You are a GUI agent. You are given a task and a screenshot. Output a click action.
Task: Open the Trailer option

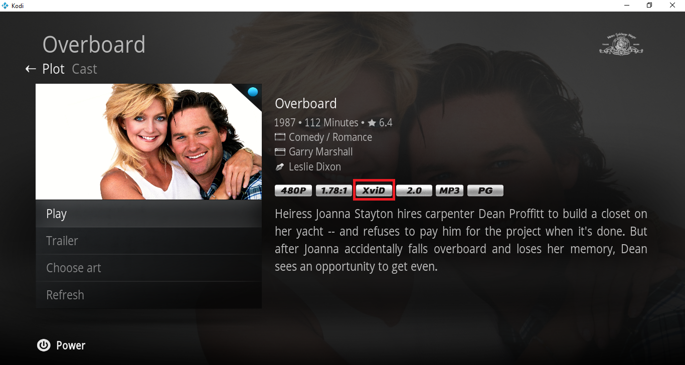coord(149,241)
